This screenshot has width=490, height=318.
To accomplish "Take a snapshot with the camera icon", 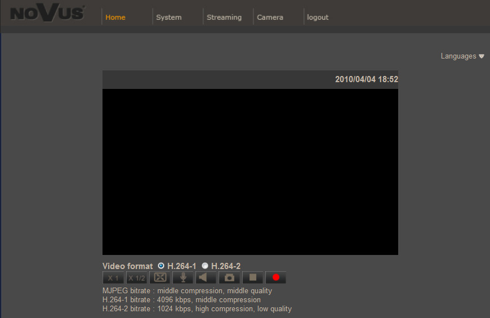I will [229, 277].
